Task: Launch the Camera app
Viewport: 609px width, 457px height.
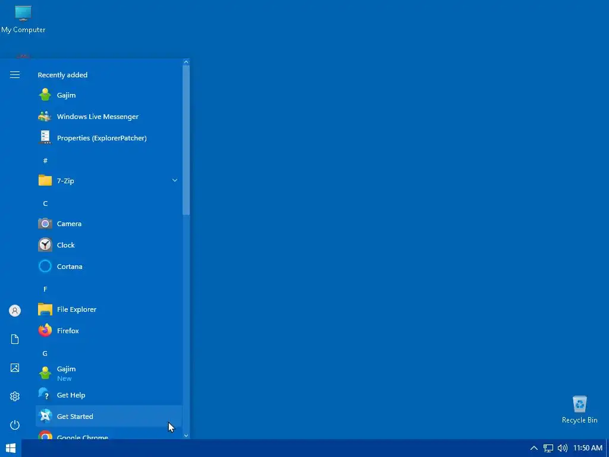Action: [x=109, y=224]
